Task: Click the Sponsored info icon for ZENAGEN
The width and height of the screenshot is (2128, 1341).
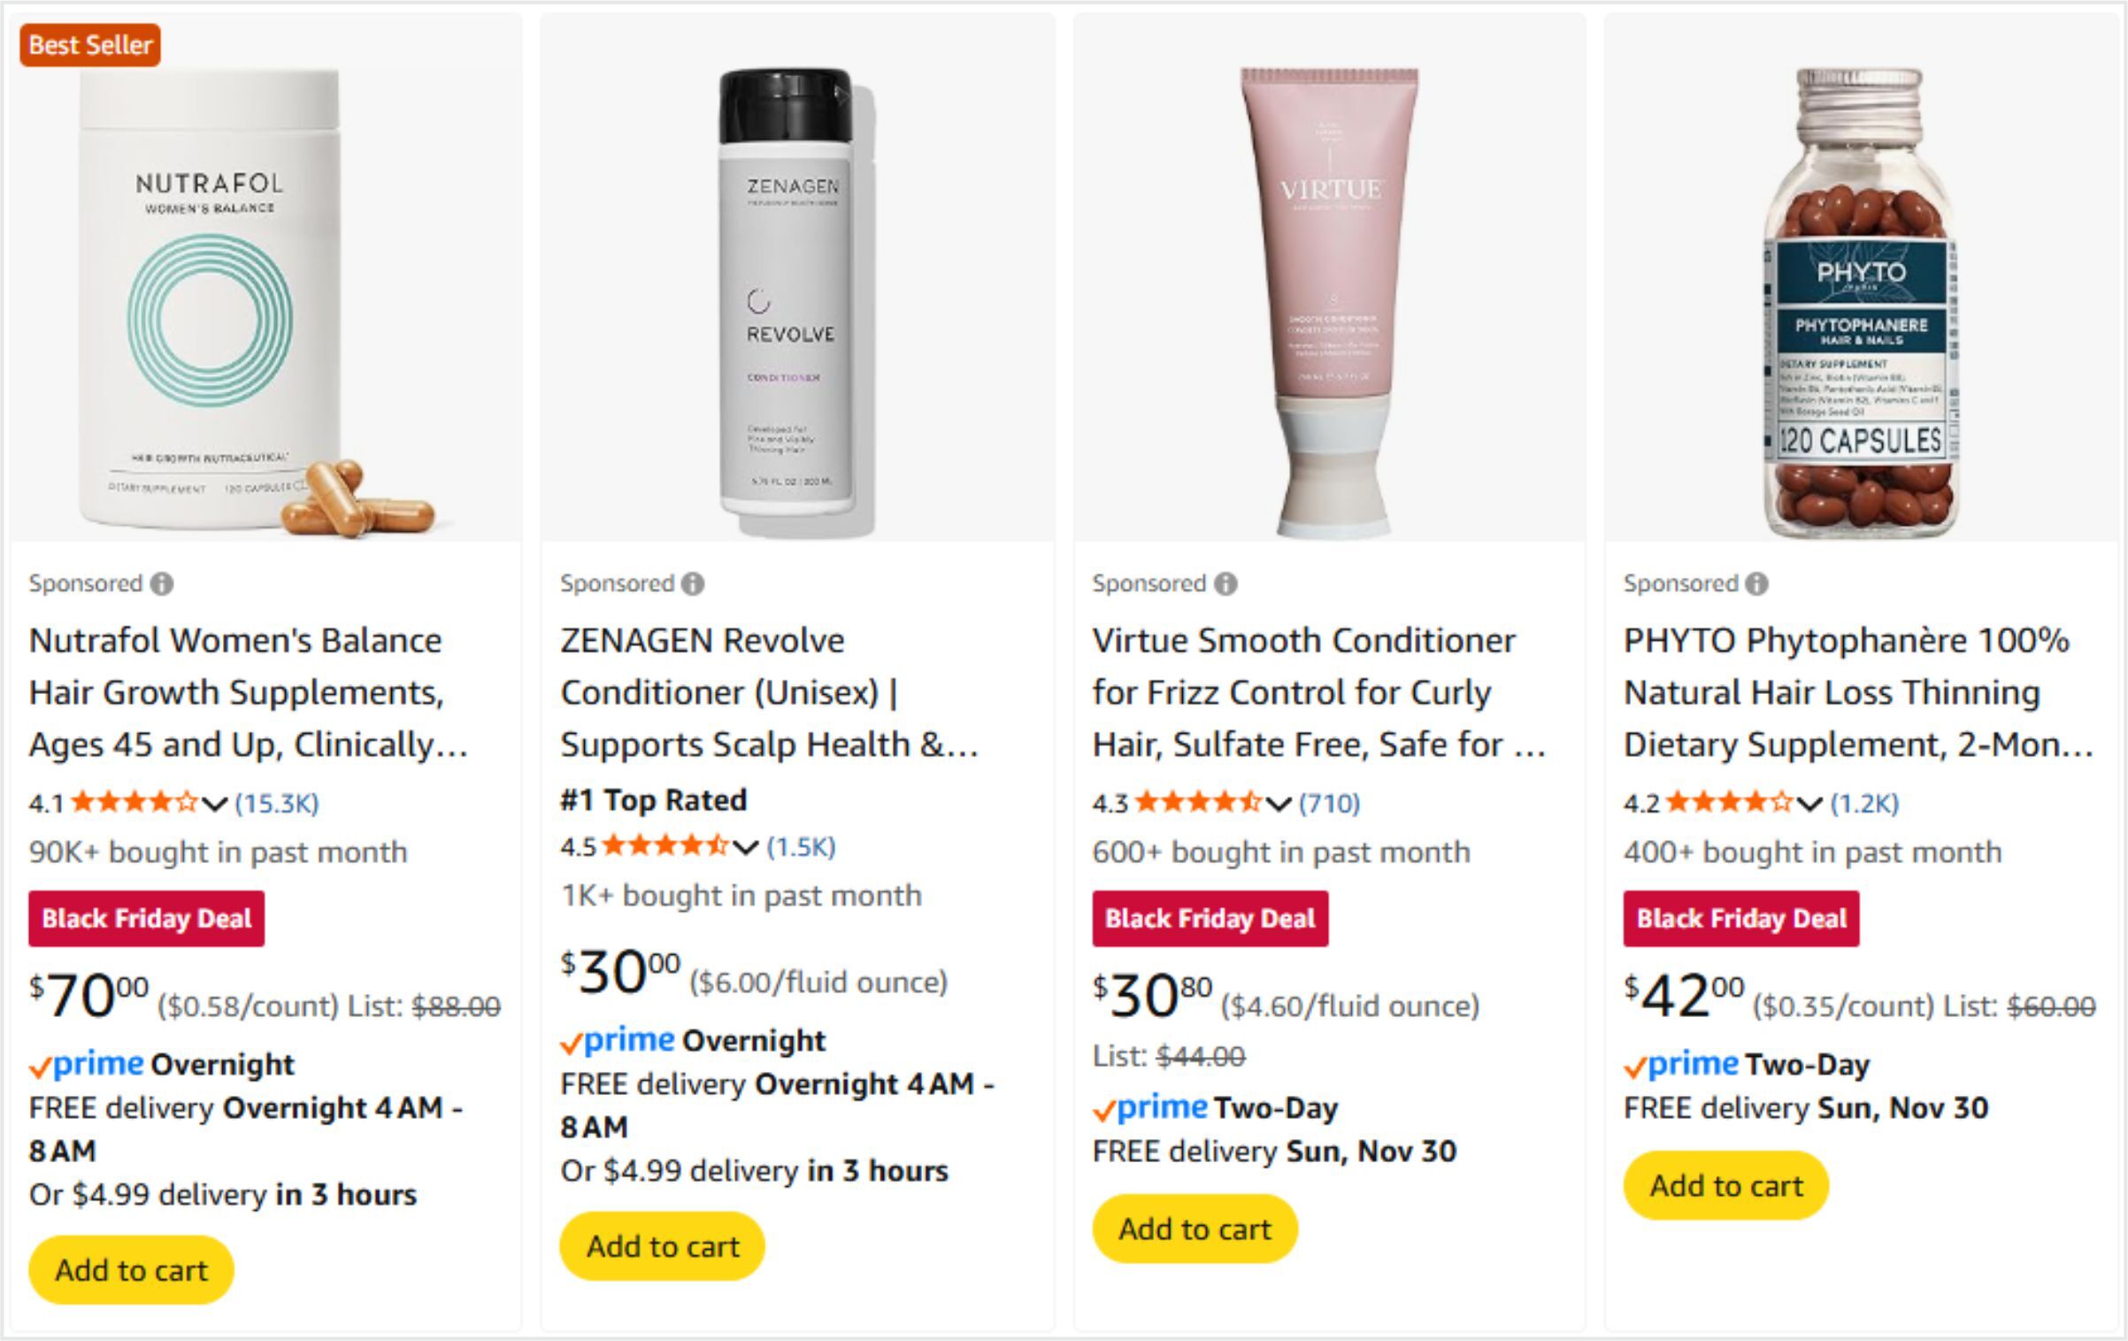Action: [694, 584]
